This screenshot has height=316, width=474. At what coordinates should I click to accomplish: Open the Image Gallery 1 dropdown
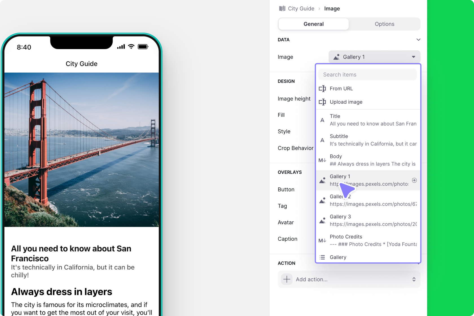tap(374, 57)
